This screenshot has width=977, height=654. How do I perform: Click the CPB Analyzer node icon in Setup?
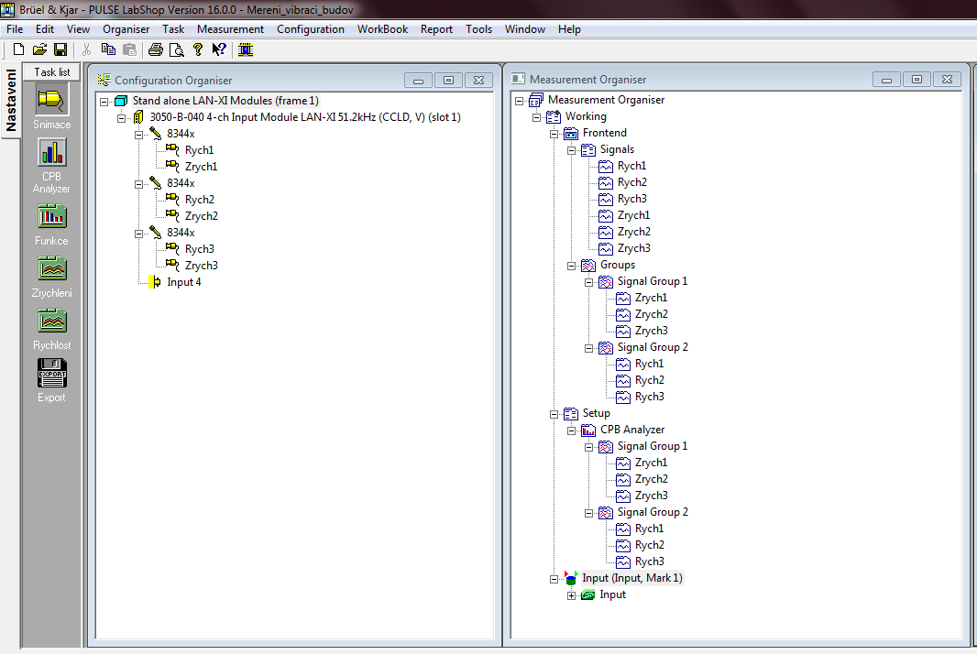pyautogui.click(x=588, y=430)
